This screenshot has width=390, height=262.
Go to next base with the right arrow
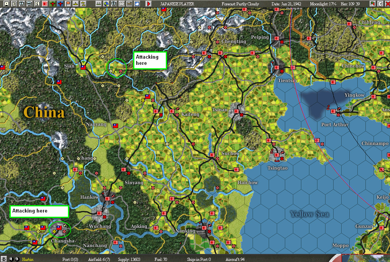coord(17,259)
